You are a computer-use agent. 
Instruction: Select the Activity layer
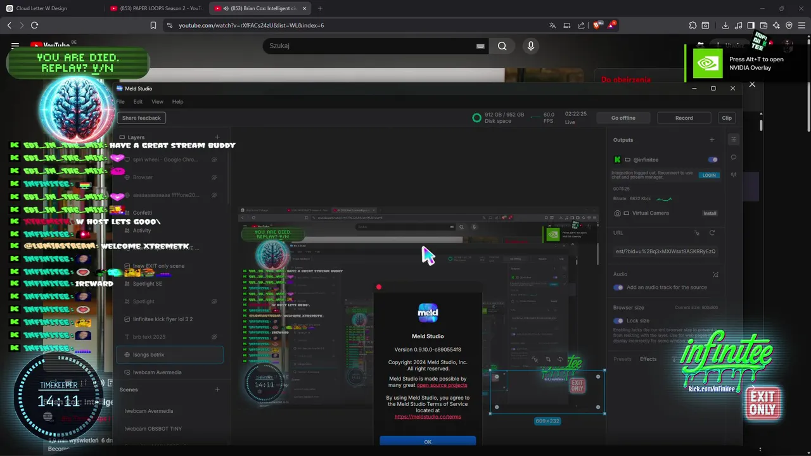point(170,231)
